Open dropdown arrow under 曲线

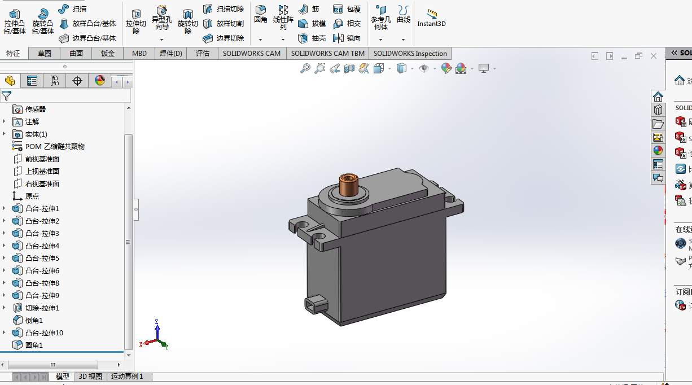click(x=404, y=40)
